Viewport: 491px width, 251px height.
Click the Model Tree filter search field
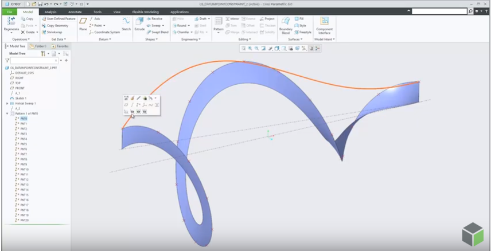(x=36, y=60)
